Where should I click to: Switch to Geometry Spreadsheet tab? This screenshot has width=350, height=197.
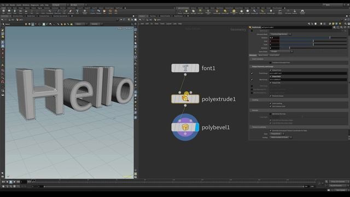[60, 16]
